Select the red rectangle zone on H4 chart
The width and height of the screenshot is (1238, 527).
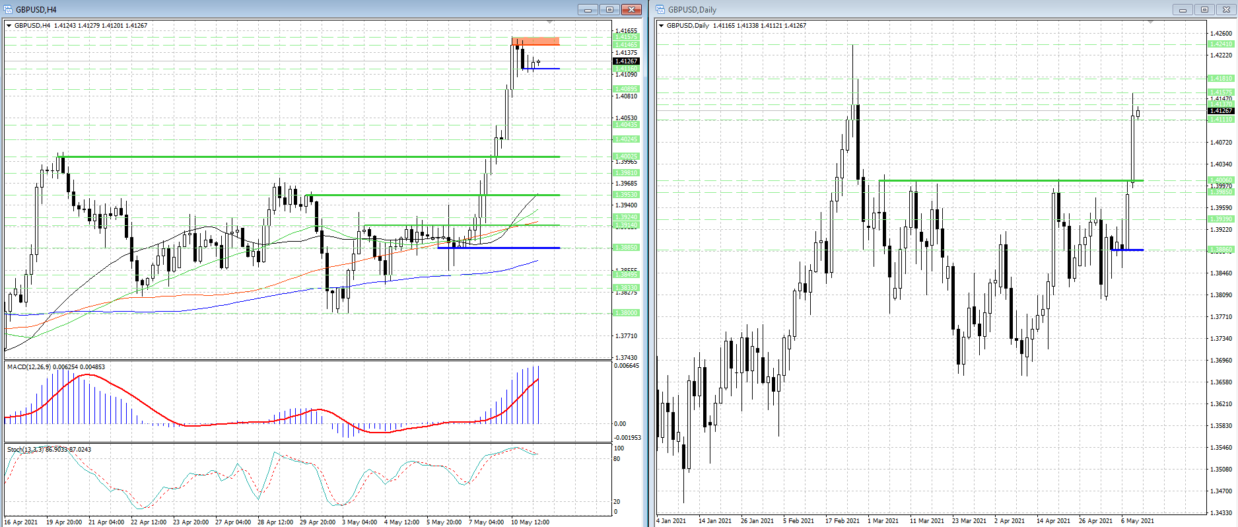point(535,41)
